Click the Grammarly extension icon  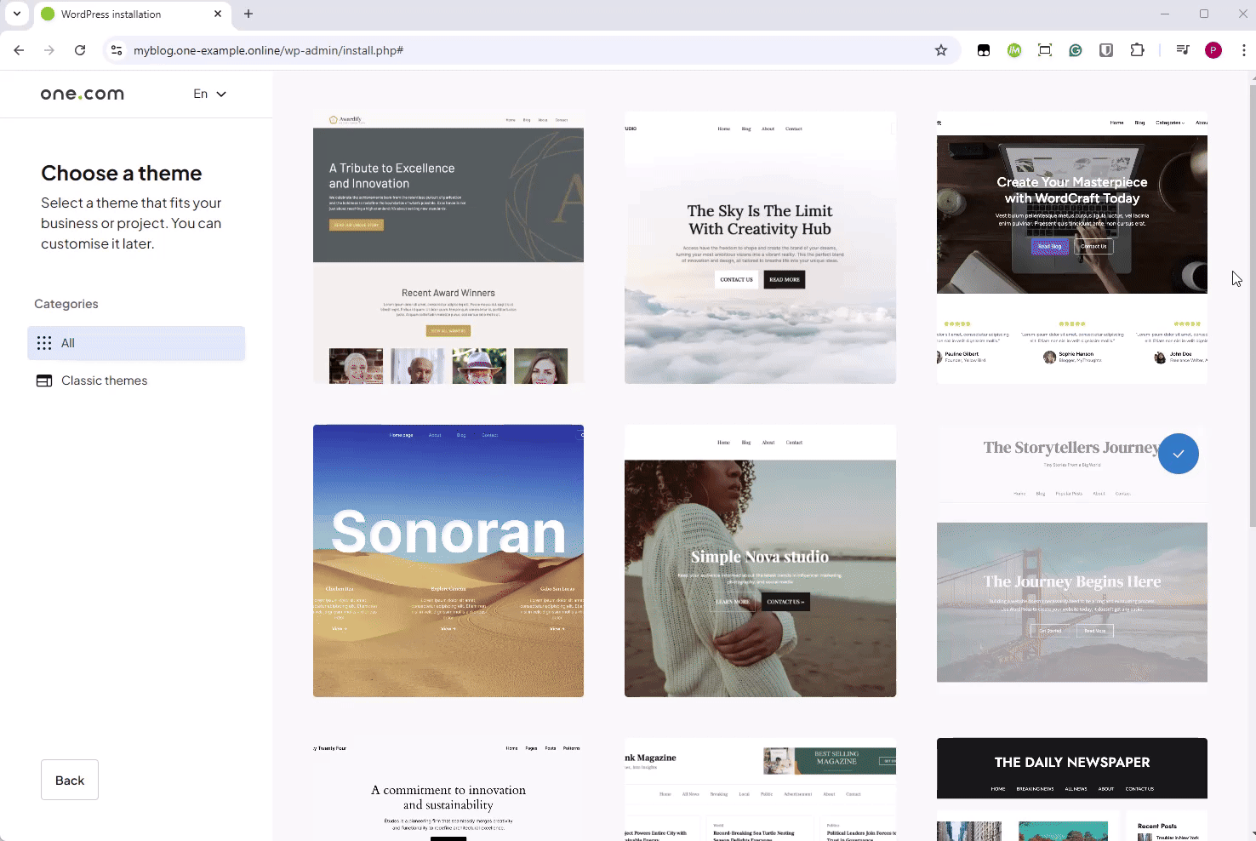(x=1076, y=50)
